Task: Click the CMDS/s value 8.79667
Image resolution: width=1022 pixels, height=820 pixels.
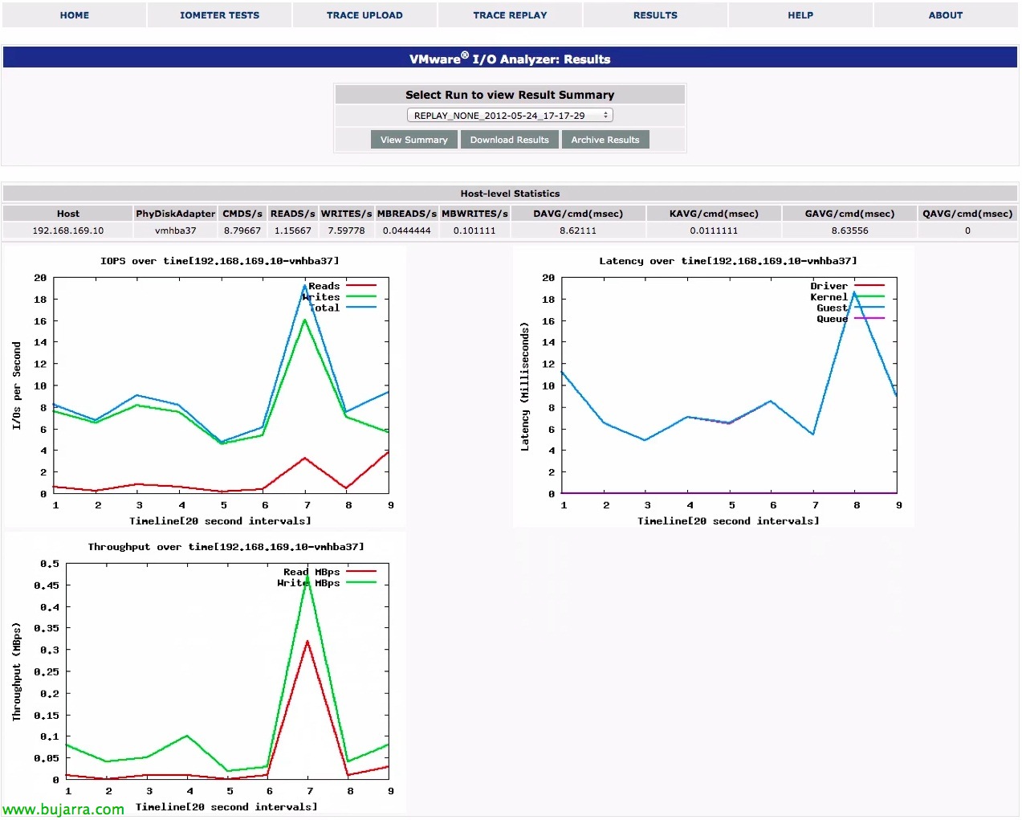Action: (x=242, y=230)
